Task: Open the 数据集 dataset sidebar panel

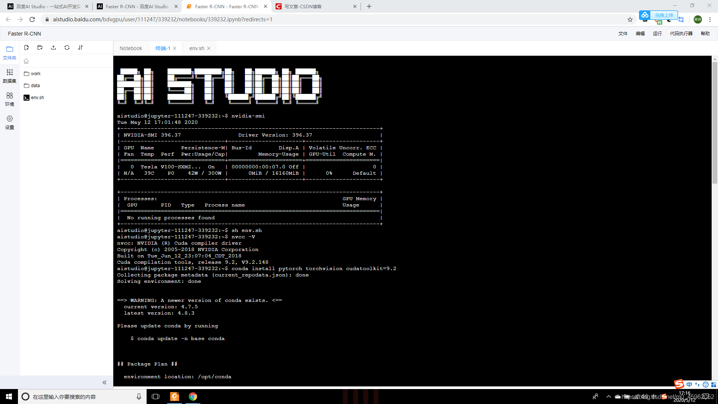Action: (x=9, y=76)
